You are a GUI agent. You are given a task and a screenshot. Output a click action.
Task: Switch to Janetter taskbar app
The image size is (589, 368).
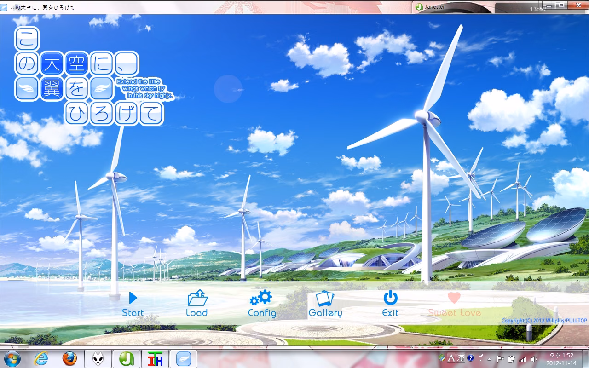[127, 359]
